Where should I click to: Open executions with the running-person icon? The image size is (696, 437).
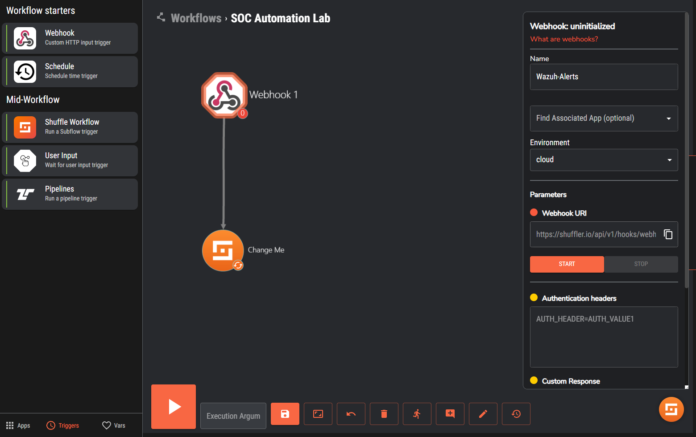point(417,414)
